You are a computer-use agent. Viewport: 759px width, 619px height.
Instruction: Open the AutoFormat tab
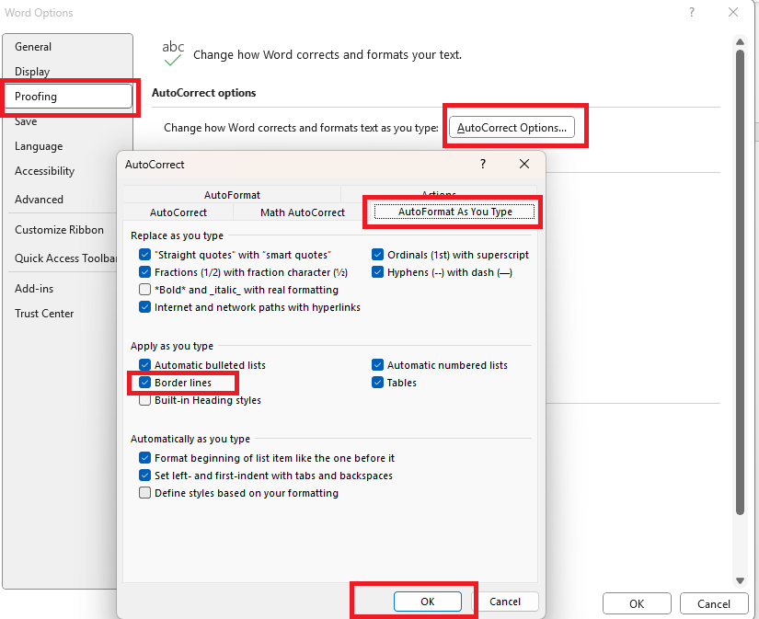tap(232, 195)
